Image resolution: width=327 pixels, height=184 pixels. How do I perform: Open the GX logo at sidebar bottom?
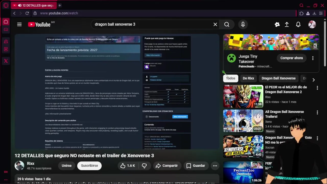pyautogui.click(x=6, y=172)
